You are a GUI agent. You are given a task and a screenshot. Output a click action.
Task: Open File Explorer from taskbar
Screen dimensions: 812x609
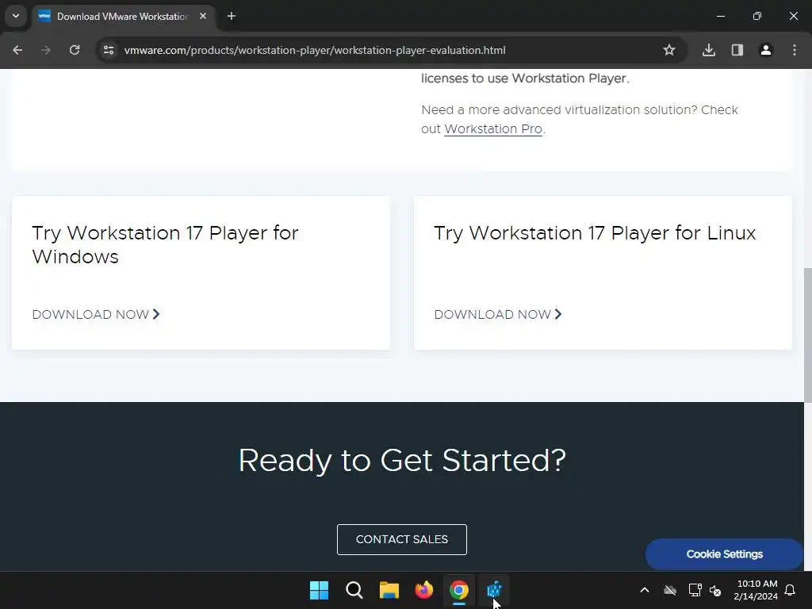click(x=389, y=590)
